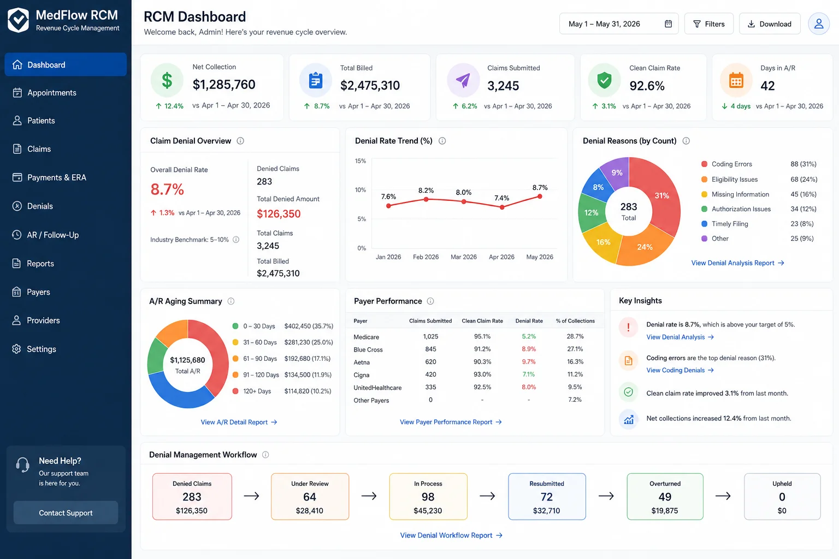Click the Settings gear sidebar icon

click(17, 349)
